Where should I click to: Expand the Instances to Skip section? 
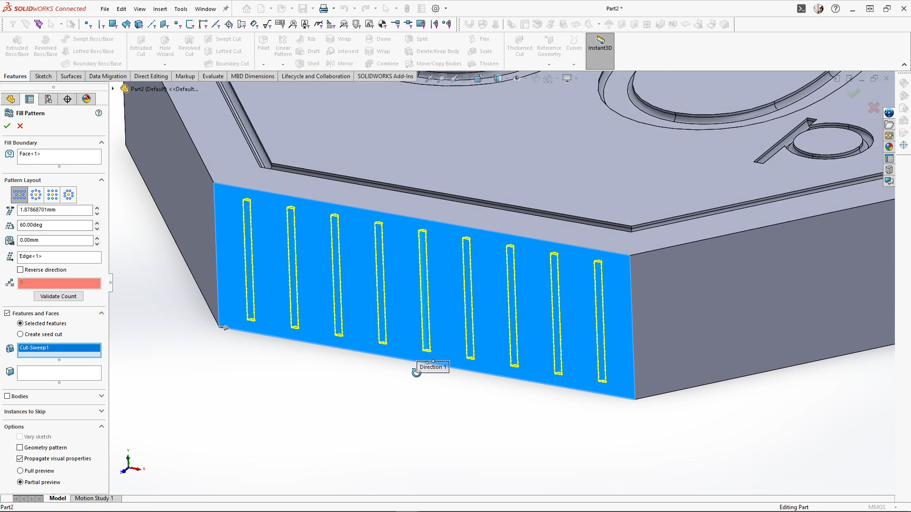pyautogui.click(x=101, y=411)
